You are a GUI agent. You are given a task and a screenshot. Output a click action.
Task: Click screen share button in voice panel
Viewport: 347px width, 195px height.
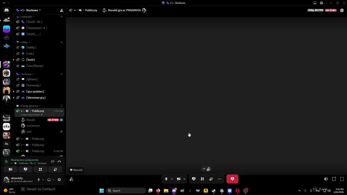25,169
